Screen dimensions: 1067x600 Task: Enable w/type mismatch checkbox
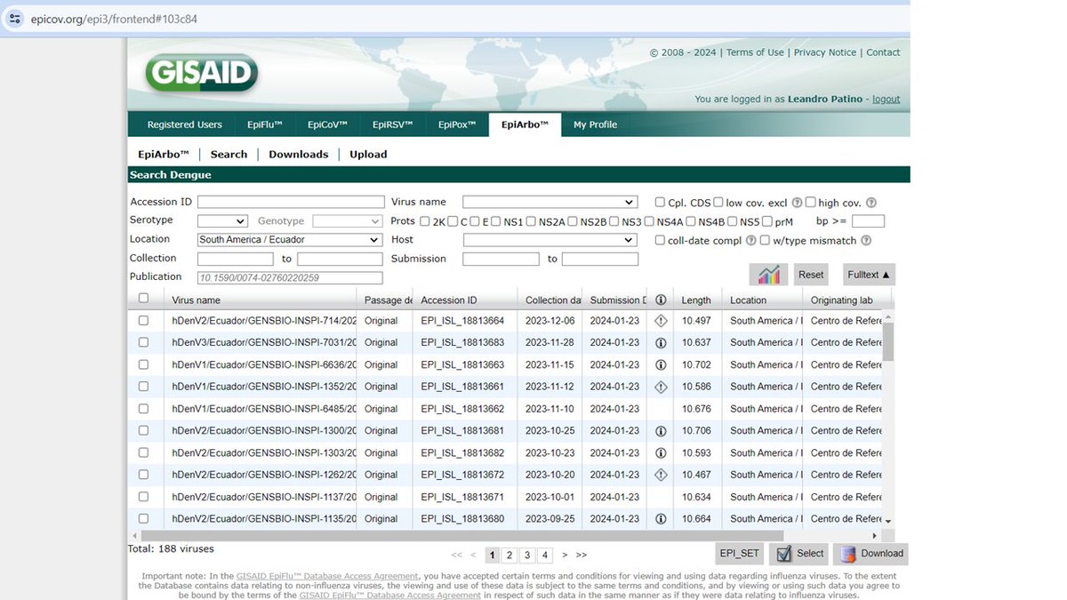pos(765,240)
